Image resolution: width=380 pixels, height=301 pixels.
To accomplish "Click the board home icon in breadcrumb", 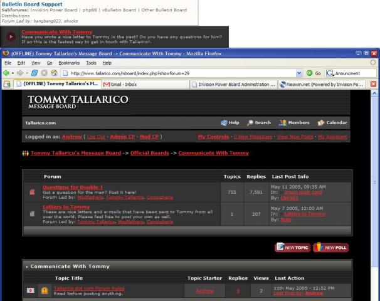I will pos(26,153).
